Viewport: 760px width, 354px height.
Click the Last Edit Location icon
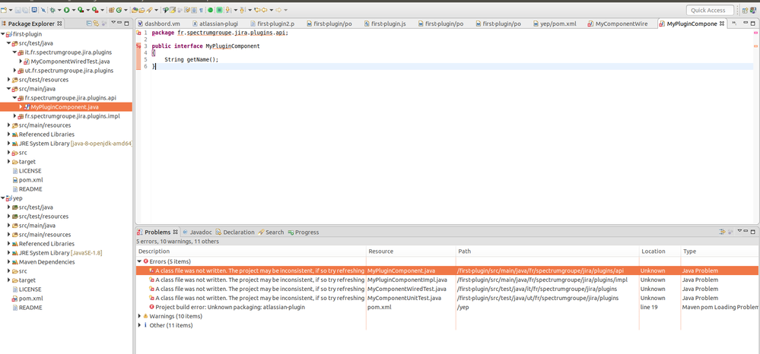[x=257, y=10]
